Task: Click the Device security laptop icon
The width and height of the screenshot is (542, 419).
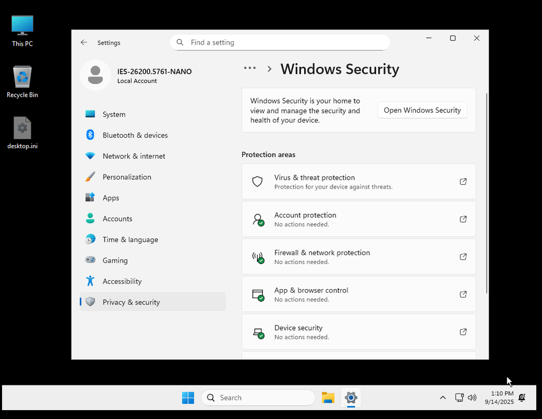Action: 258,333
